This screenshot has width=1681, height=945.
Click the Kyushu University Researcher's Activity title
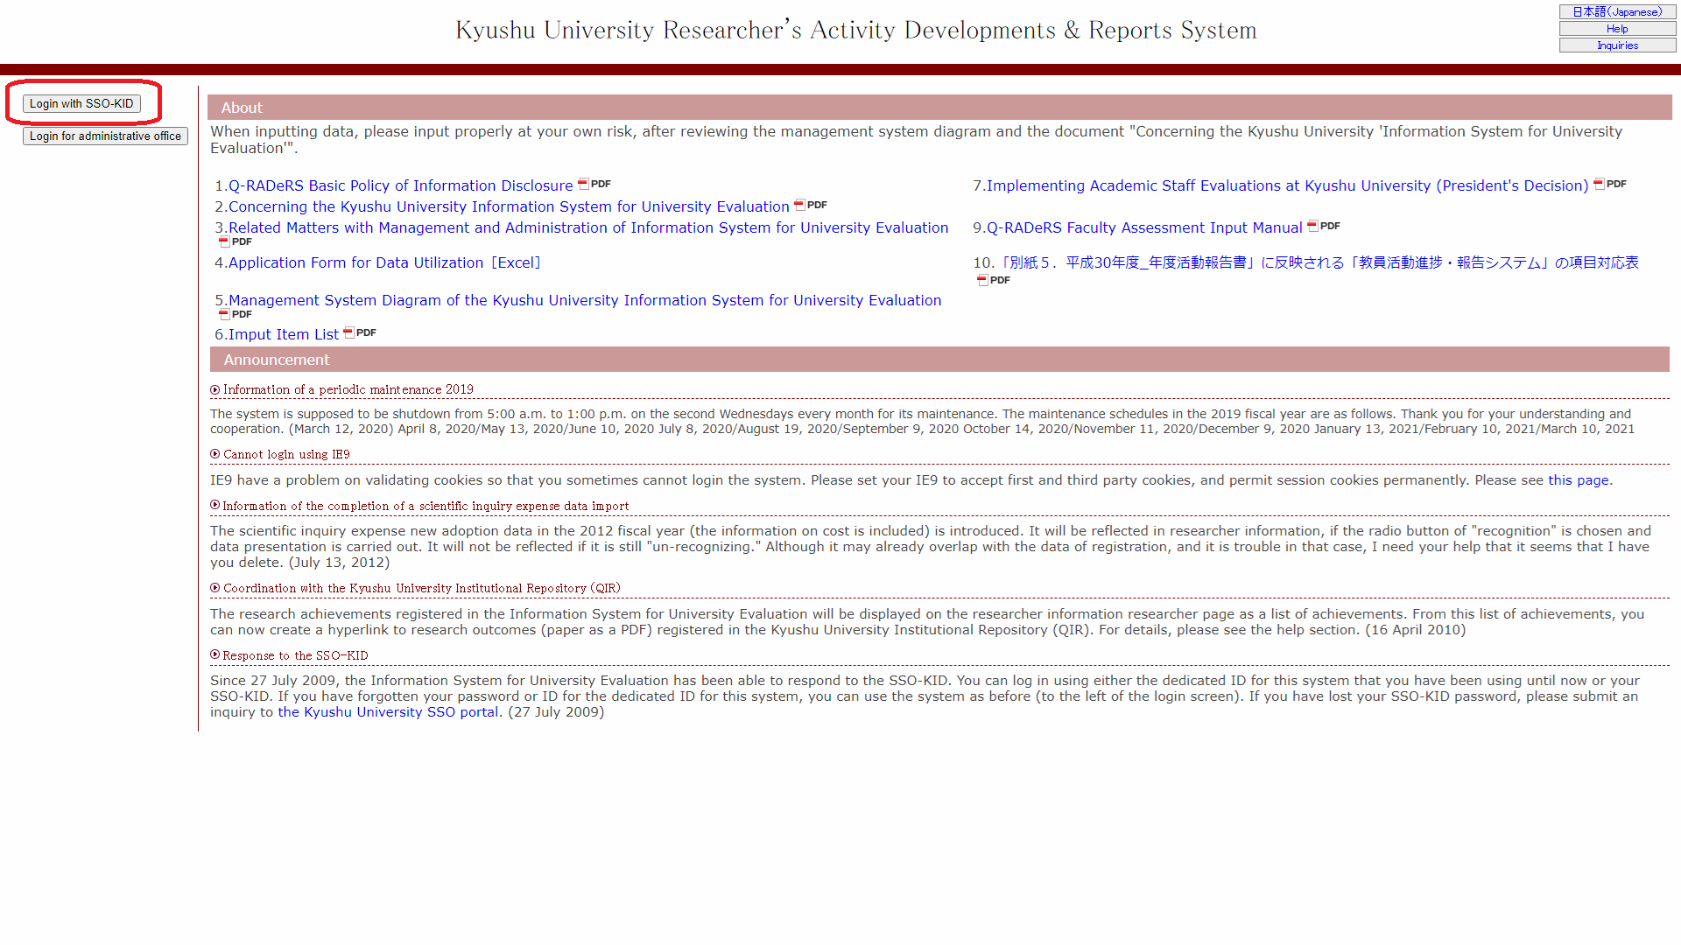click(x=855, y=30)
